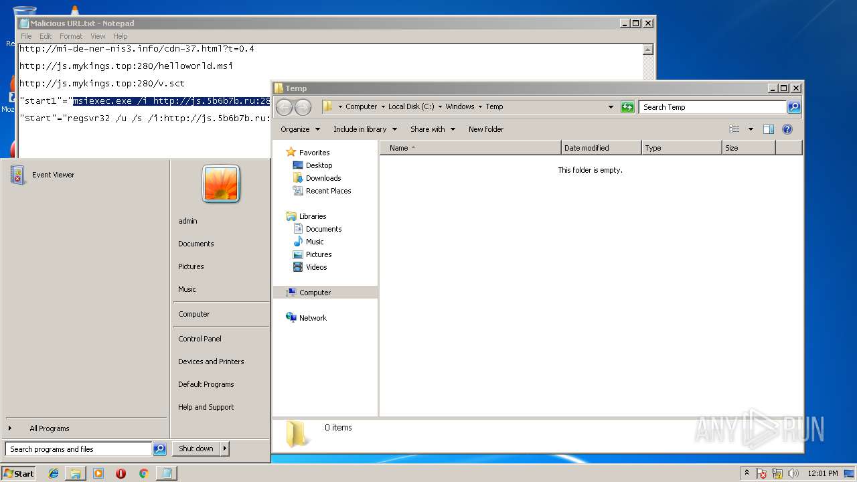Click the network tray icon
This screenshot has height=482, width=857.
pos(777,473)
